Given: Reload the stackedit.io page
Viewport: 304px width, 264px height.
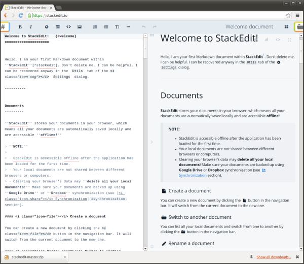Looking at the screenshot, I should (21, 15).
